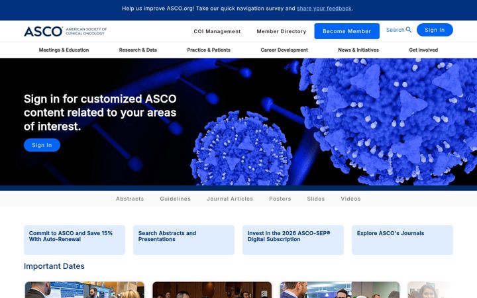This screenshot has width=477, height=298.
Task: Select the Videos tab
Action: click(x=350, y=199)
